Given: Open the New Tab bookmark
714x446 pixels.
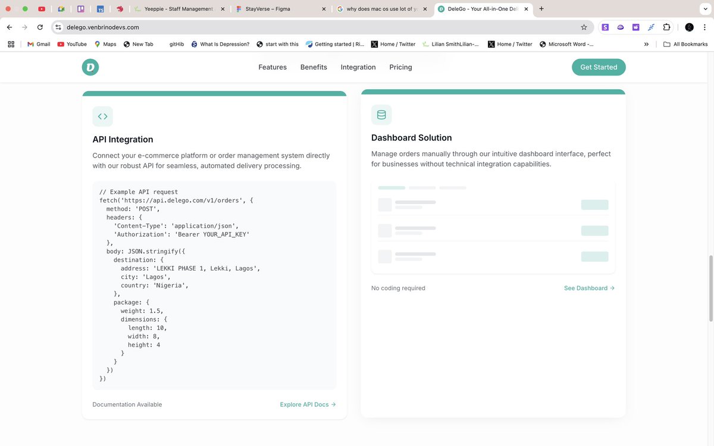Looking at the screenshot, I should coord(138,44).
